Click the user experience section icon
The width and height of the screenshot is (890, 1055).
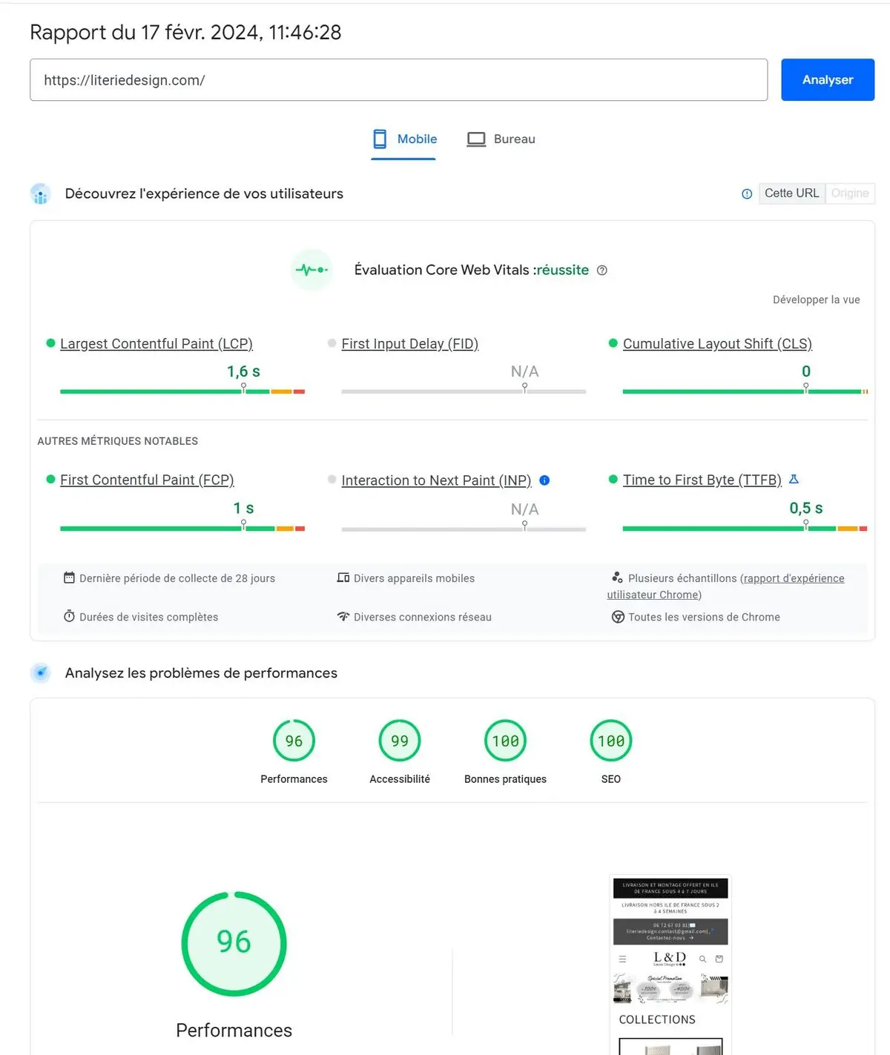coord(41,194)
